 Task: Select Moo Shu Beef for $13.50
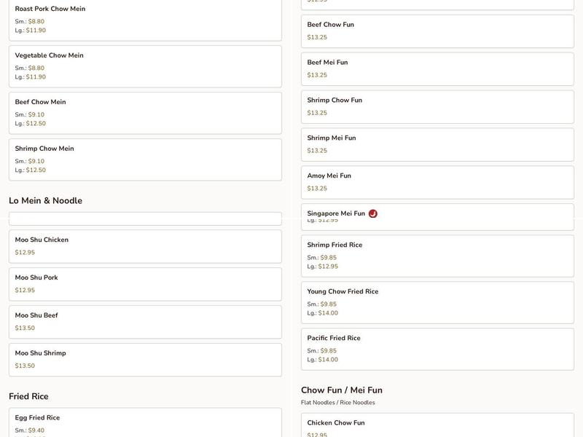tap(145, 322)
